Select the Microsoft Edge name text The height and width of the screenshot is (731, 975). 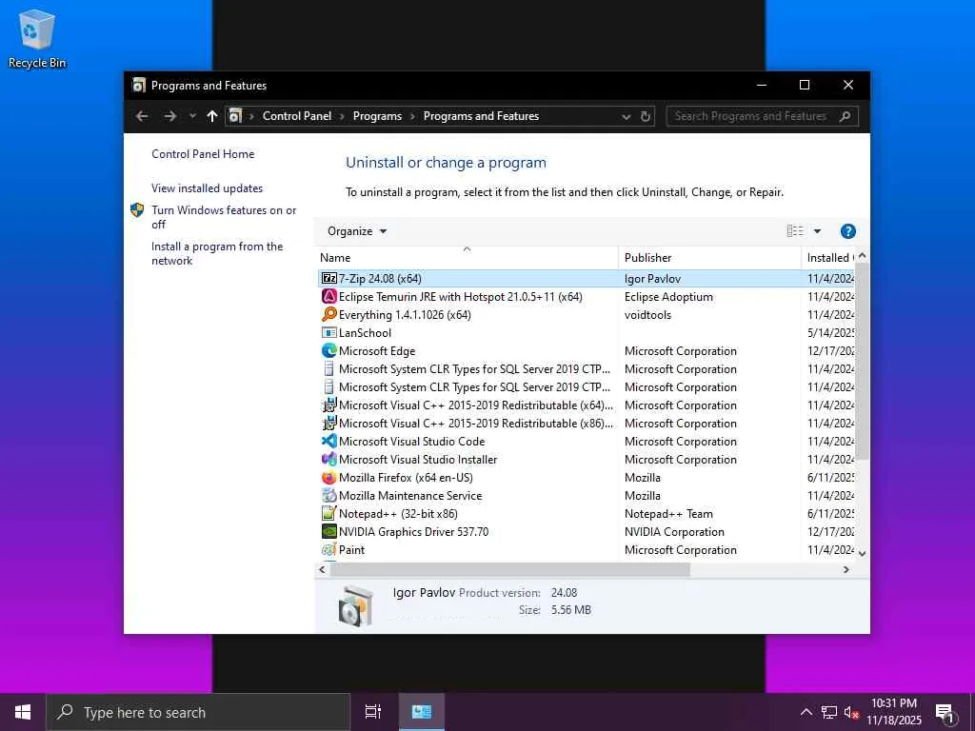[x=377, y=351]
